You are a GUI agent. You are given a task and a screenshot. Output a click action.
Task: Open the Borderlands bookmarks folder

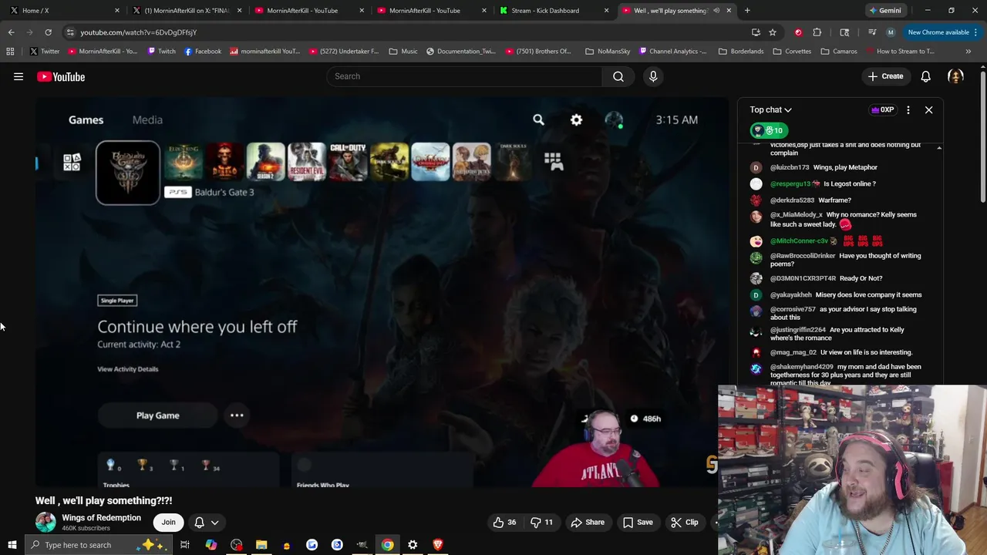(741, 52)
